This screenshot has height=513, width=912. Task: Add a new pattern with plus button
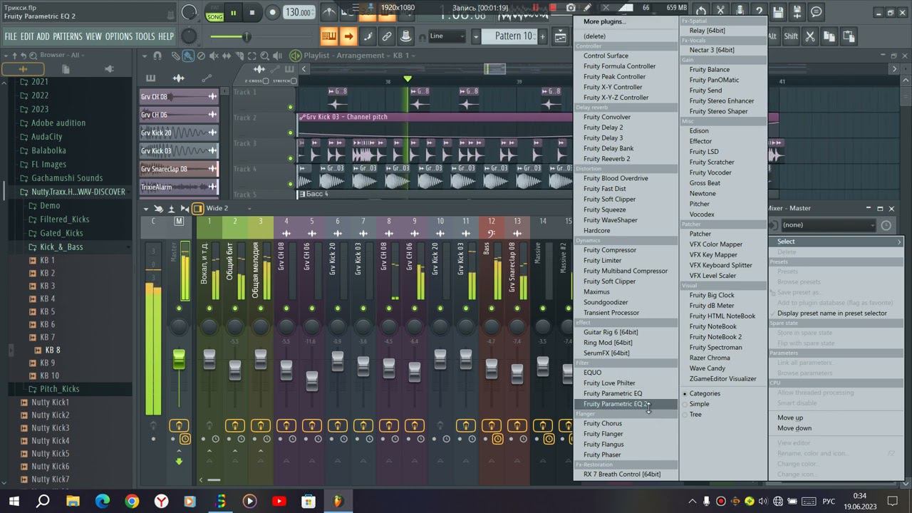[542, 36]
